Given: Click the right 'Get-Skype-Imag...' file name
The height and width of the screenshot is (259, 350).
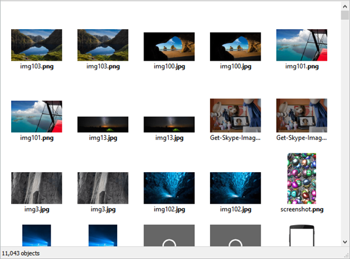Looking at the screenshot, I should click(x=302, y=138).
